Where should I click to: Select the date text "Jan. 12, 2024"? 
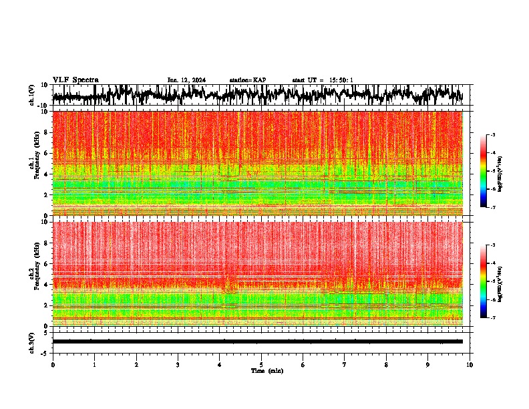pyautogui.click(x=186, y=80)
